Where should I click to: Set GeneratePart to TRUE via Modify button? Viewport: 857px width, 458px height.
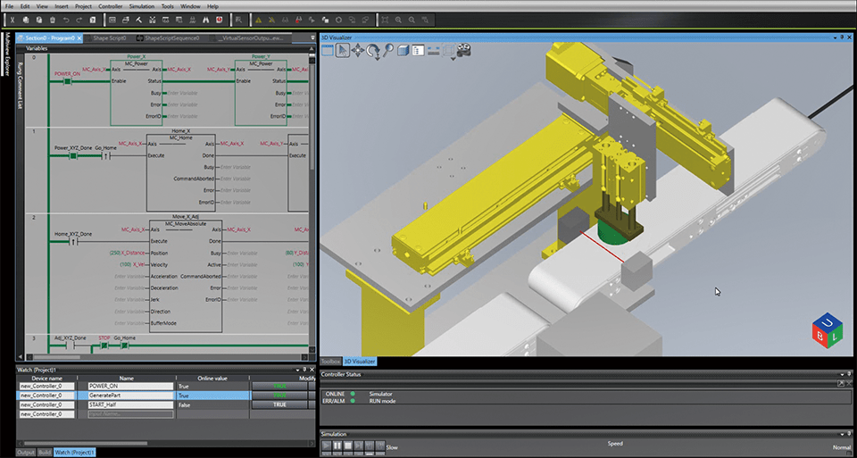(279, 396)
